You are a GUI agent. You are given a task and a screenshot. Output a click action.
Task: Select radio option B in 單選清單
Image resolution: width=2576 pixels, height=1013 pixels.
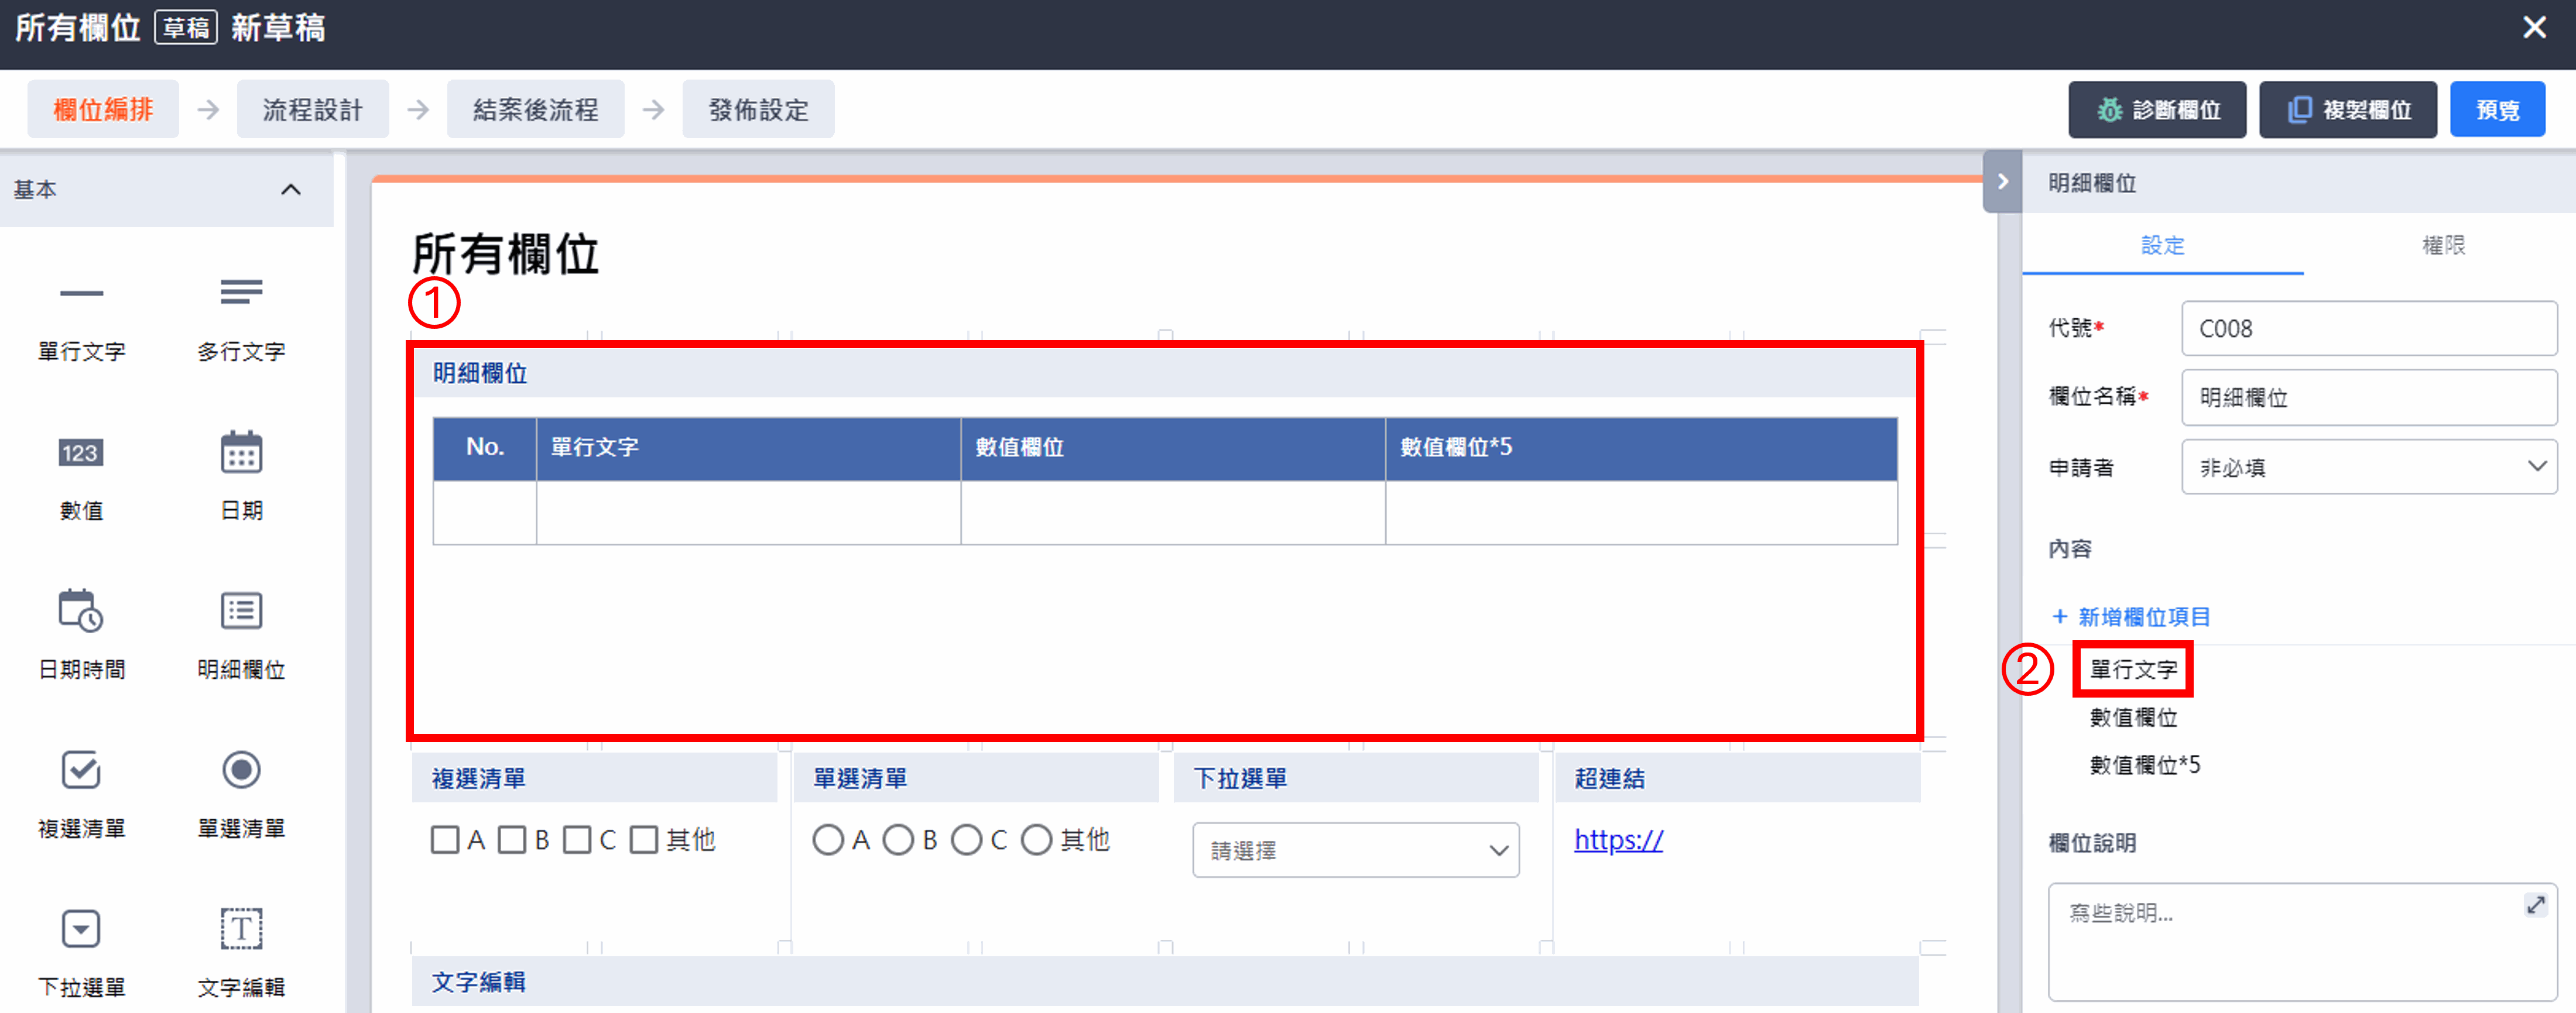click(898, 840)
